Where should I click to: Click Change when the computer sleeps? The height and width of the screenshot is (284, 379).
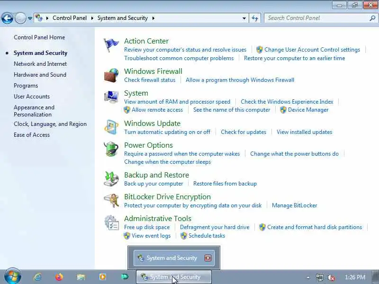[168, 162]
